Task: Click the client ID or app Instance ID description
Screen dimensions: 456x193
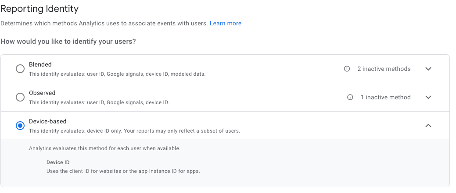Action: [x=123, y=171]
